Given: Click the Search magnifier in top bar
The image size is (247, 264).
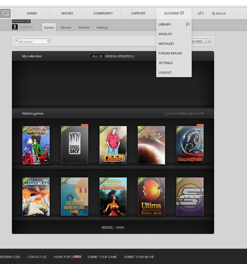Looking at the screenshot, I should click(x=213, y=14).
